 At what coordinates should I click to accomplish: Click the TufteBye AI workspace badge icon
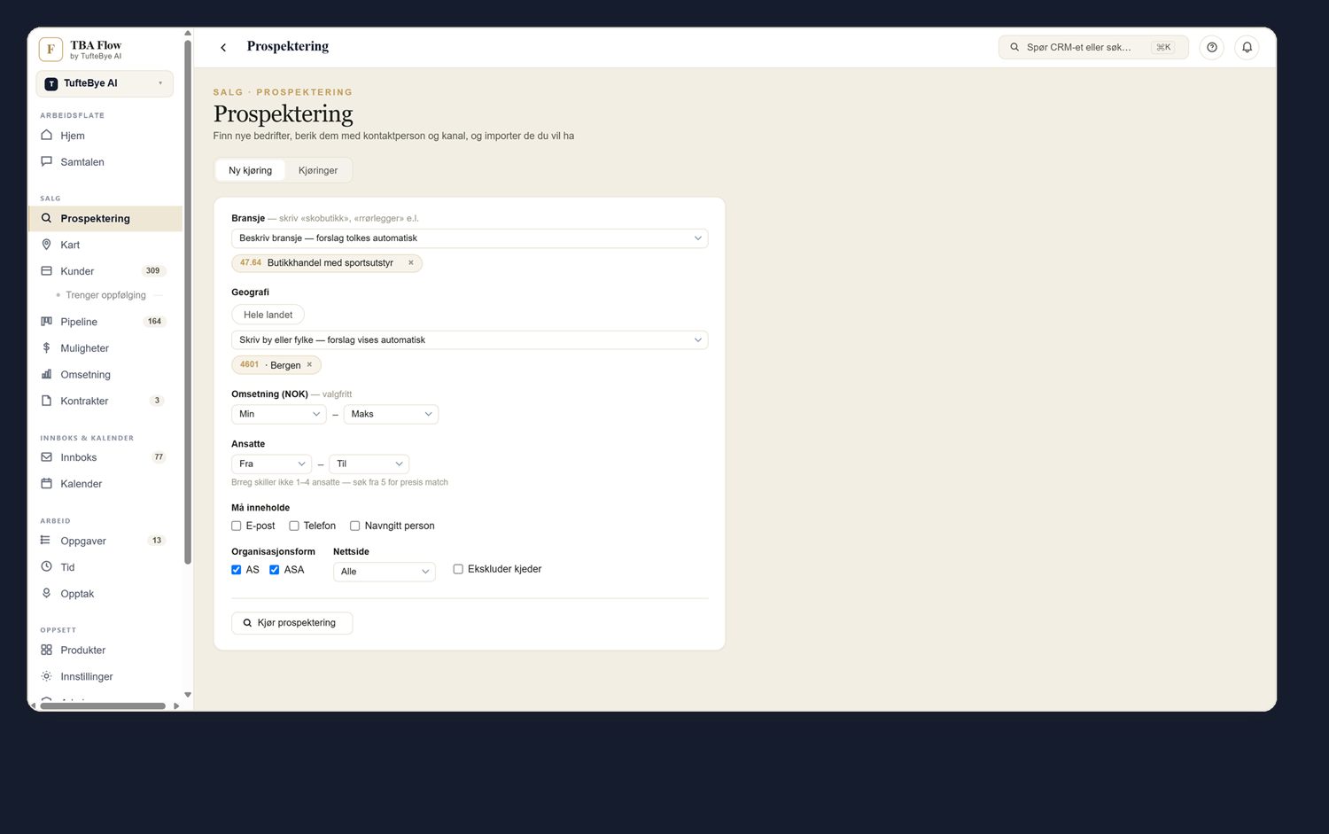pos(51,84)
